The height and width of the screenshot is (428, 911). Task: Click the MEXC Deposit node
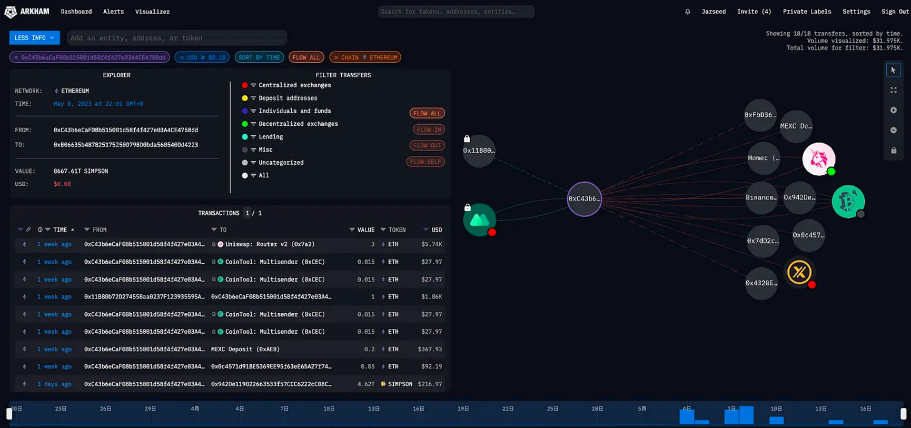point(796,126)
